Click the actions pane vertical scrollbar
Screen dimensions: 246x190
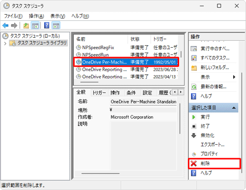(242, 123)
